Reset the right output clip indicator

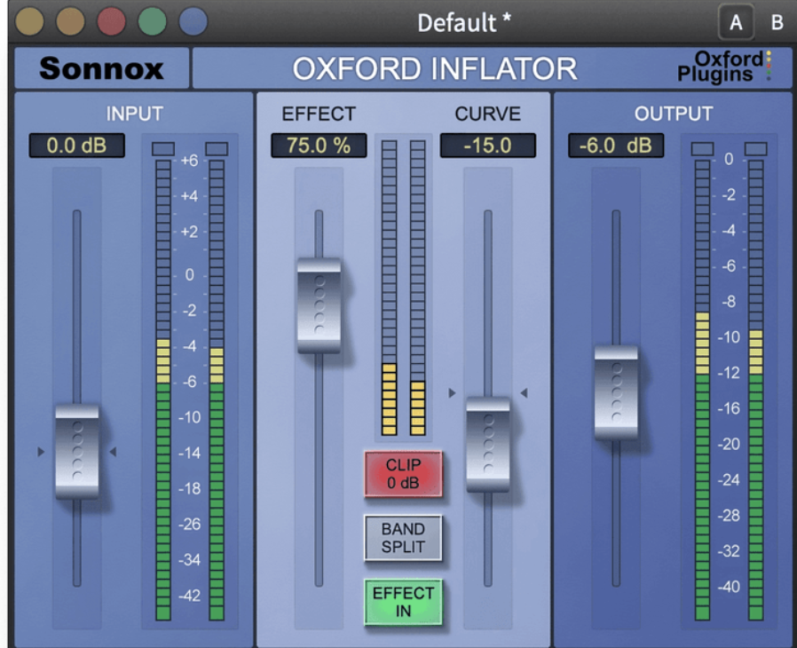click(756, 149)
